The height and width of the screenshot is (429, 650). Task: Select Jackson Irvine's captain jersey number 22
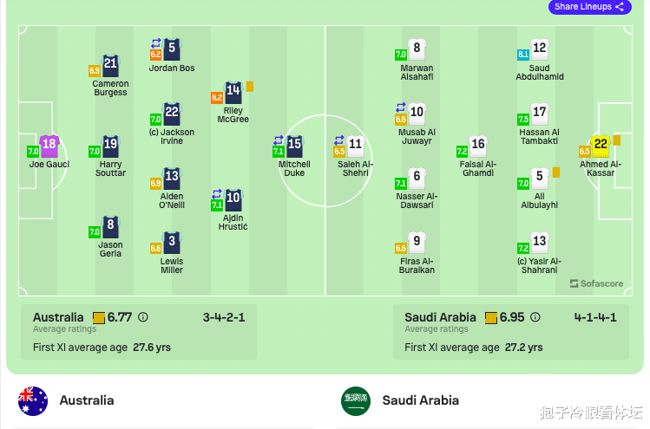tap(172, 114)
